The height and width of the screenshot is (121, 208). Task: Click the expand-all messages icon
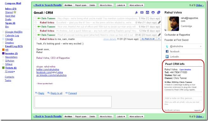tap(142, 12)
